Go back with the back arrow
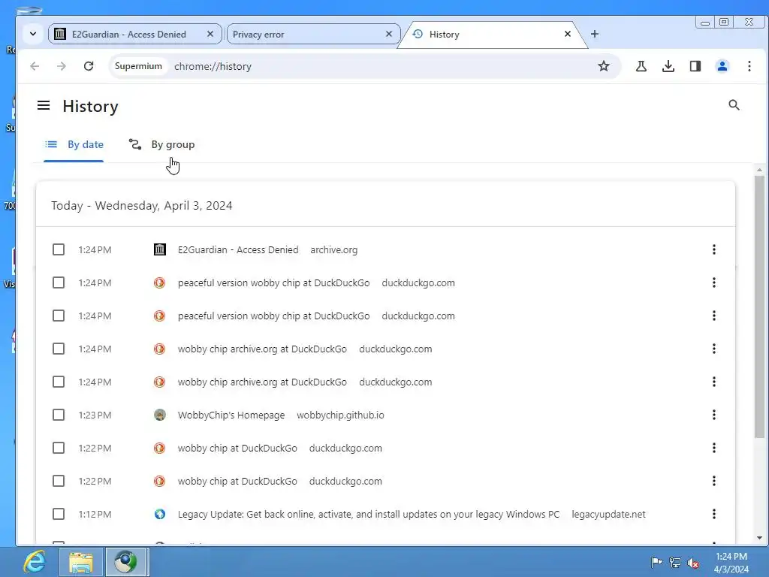Image resolution: width=769 pixels, height=577 pixels. pyautogui.click(x=35, y=66)
